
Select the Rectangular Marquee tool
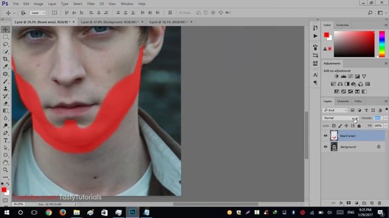(5, 37)
